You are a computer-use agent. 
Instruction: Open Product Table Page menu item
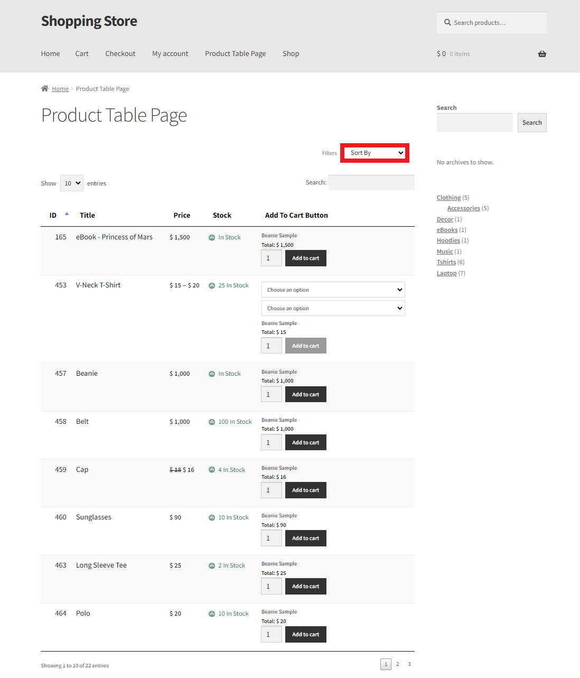point(236,54)
